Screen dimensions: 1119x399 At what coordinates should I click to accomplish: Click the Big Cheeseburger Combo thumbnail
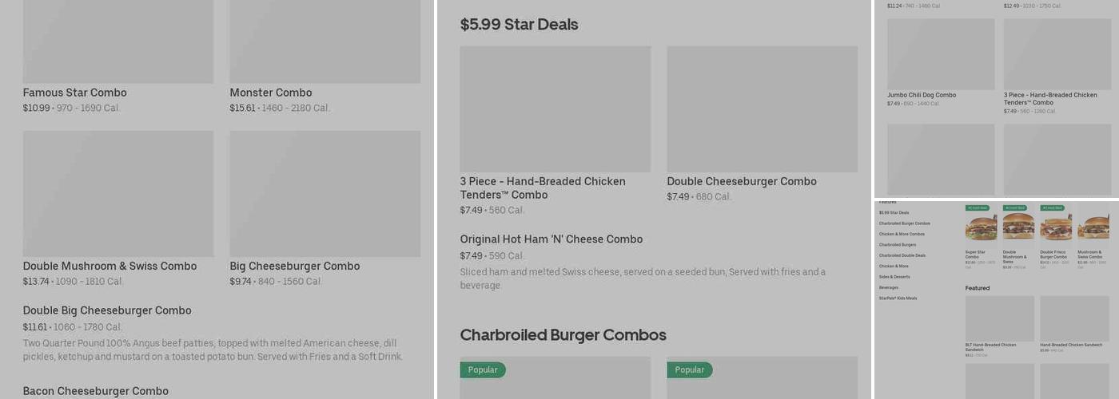pyautogui.click(x=325, y=193)
